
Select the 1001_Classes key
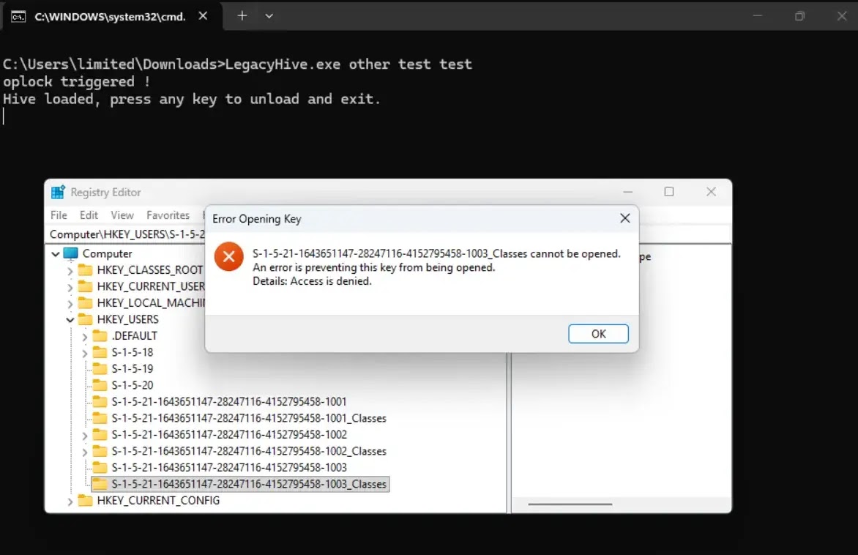[249, 418]
